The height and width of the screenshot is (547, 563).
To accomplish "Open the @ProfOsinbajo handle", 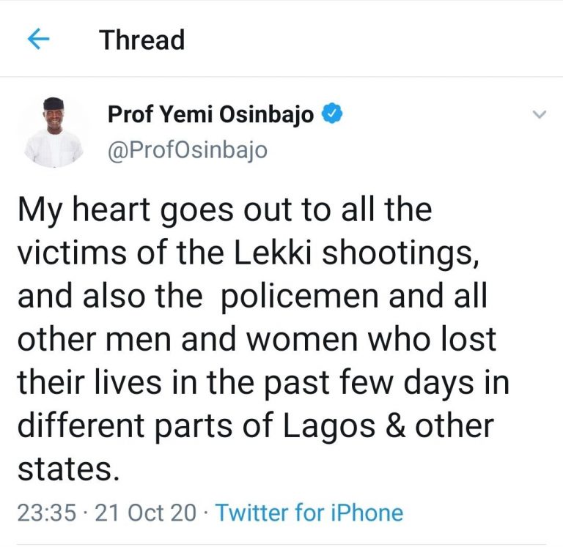I will [x=188, y=149].
